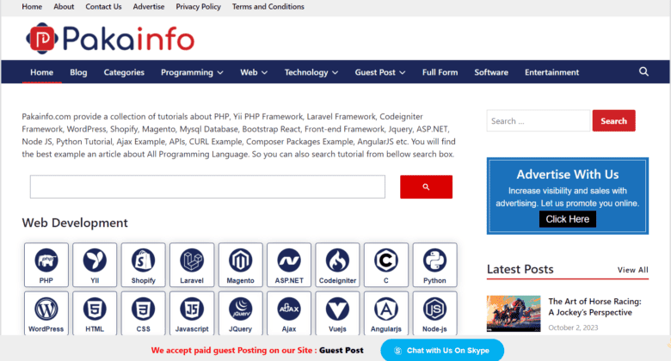Open the Contact Us link
Viewport: 671px width, 361px height.
[x=103, y=6]
